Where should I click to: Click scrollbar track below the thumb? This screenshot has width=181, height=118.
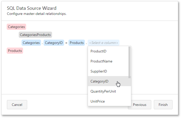point(129,93)
